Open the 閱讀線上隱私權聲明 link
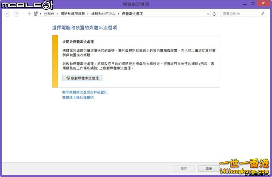Image resolution: width=272 pixels, height=177 pixels. pos(78,97)
